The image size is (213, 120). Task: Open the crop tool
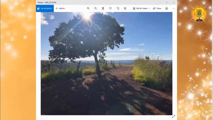[x=125, y=8]
